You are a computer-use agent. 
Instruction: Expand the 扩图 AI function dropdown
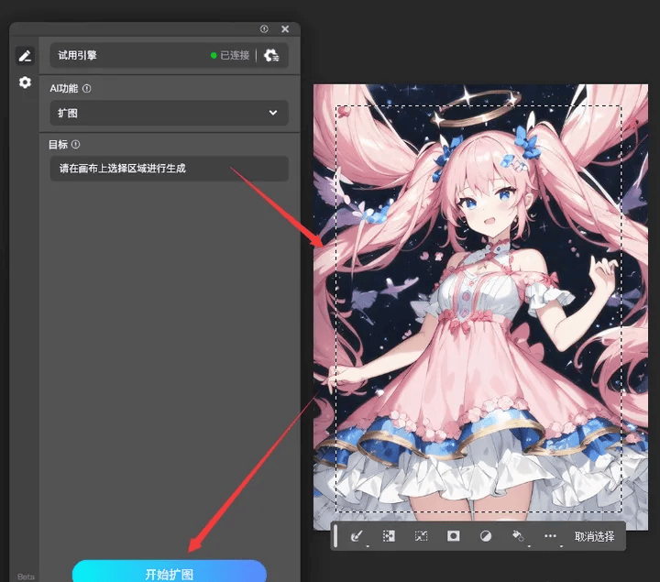[x=170, y=113]
